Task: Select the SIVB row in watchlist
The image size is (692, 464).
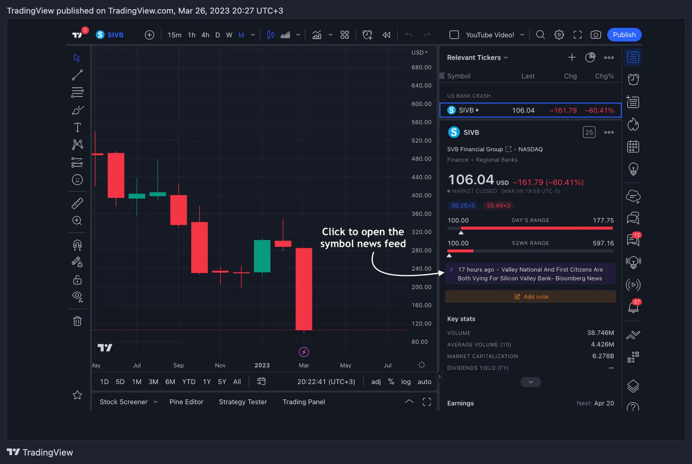Action: click(531, 110)
